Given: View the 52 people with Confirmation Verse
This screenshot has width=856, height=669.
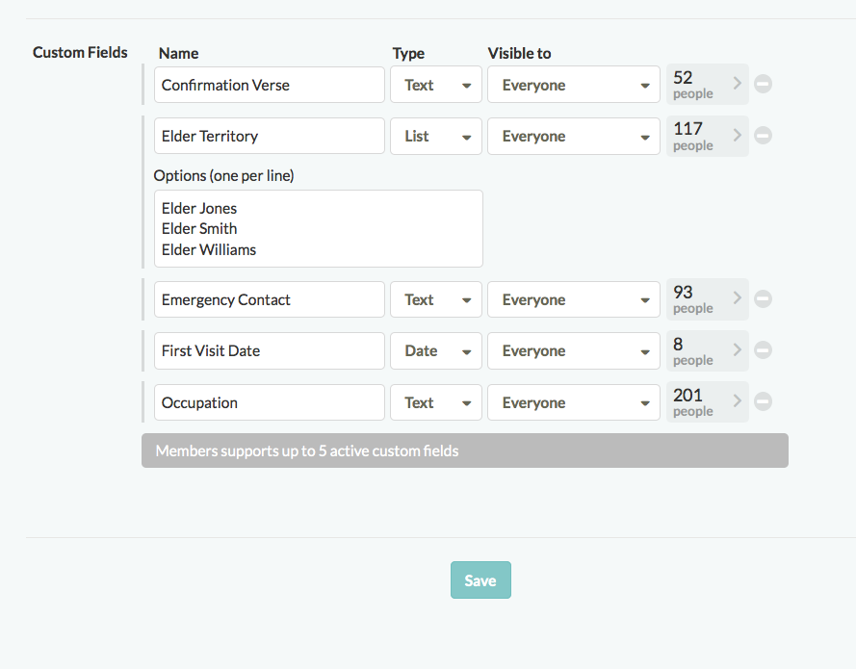Looking at the screenshot, I should click(707, 85).
